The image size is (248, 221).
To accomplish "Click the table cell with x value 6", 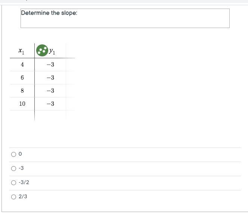I will (x=22, y=78).
